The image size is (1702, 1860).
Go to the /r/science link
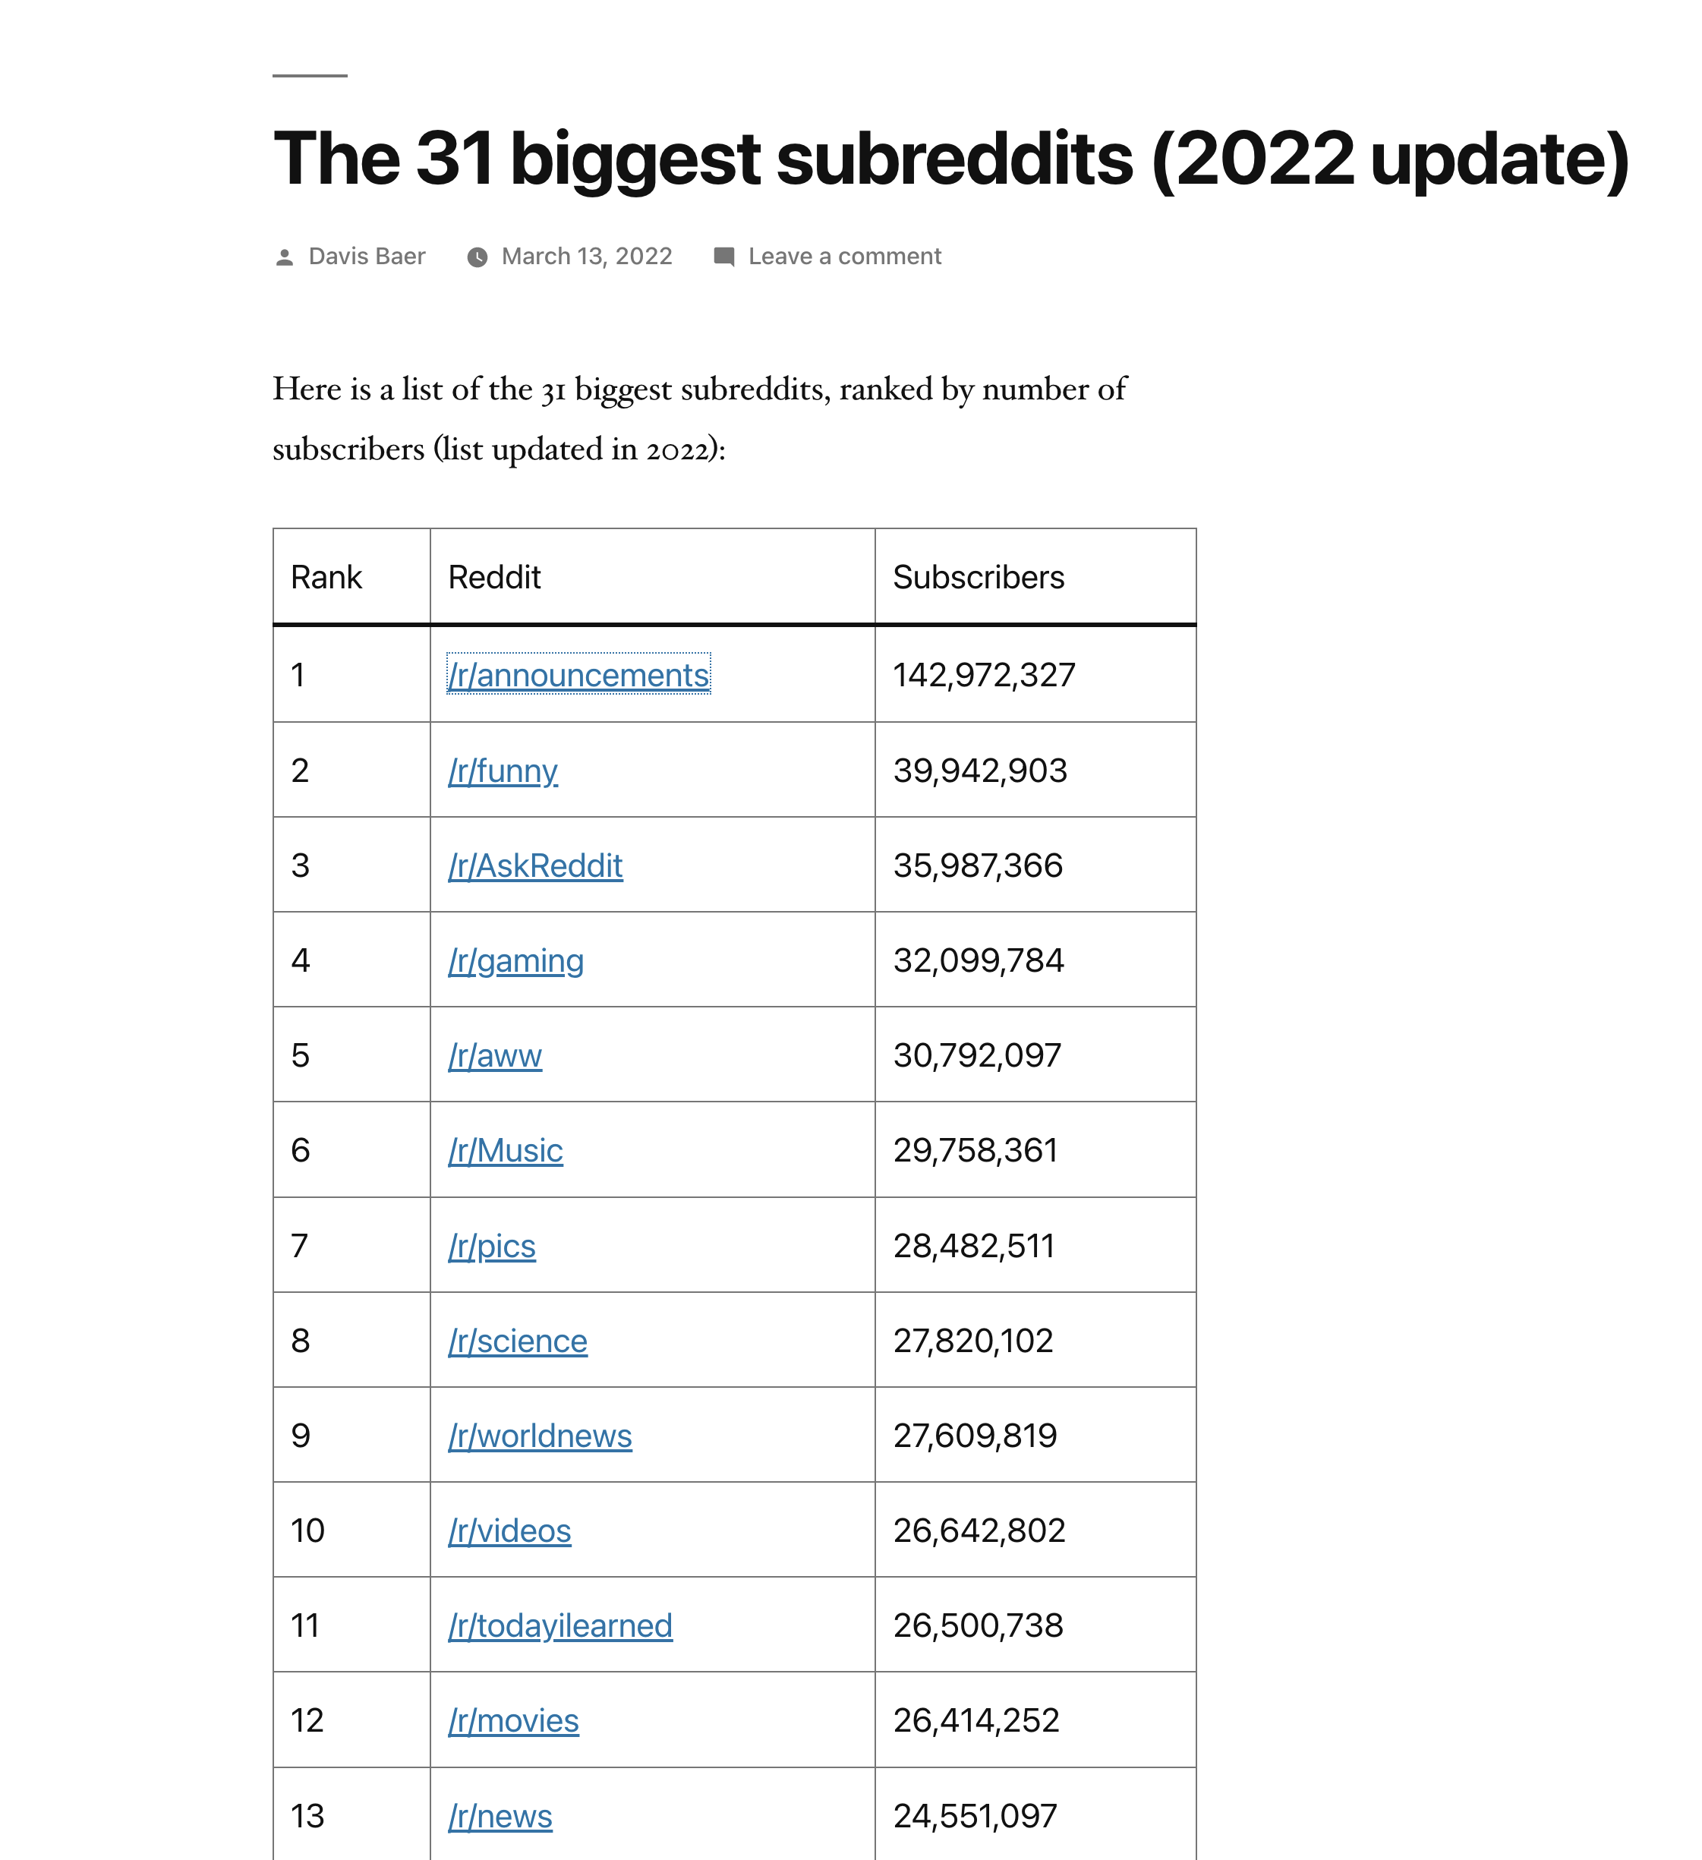(518, 1341)
